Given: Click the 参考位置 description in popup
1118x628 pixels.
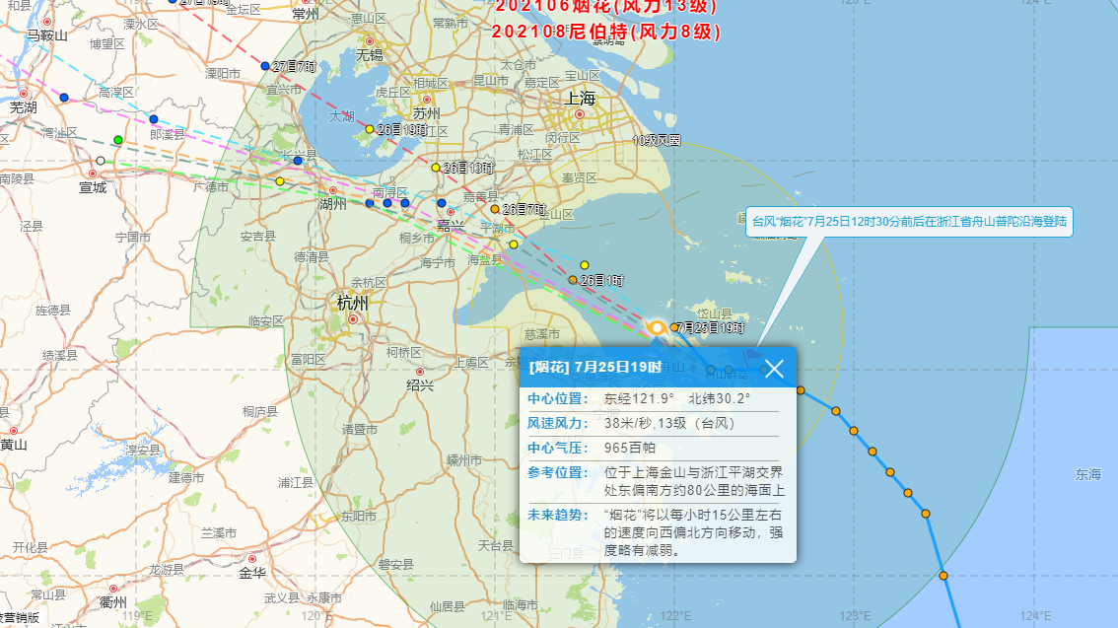Looking at the screenshot, I should point(694,481).
